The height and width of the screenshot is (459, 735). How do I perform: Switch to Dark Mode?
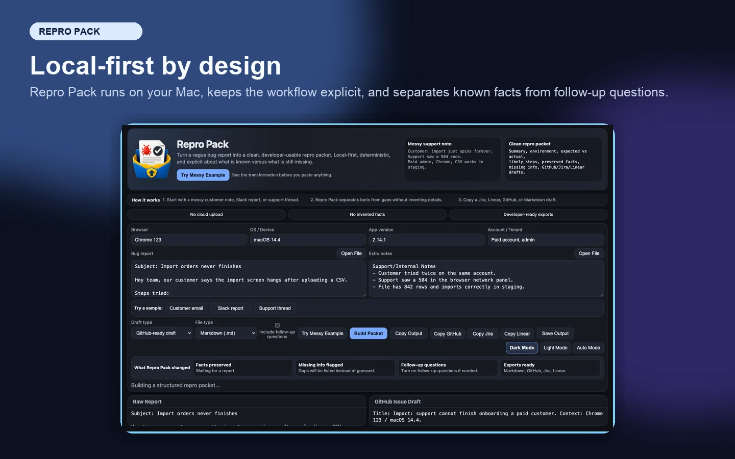[x=522, y=348]
